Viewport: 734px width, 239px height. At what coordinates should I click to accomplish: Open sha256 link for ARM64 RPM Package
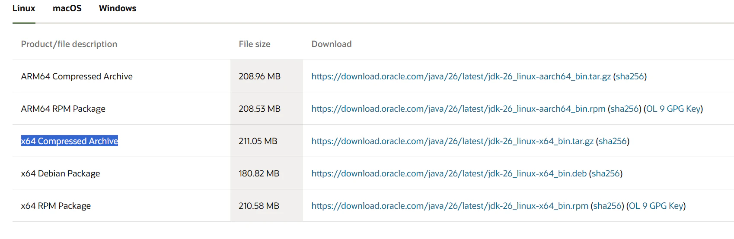625,109
